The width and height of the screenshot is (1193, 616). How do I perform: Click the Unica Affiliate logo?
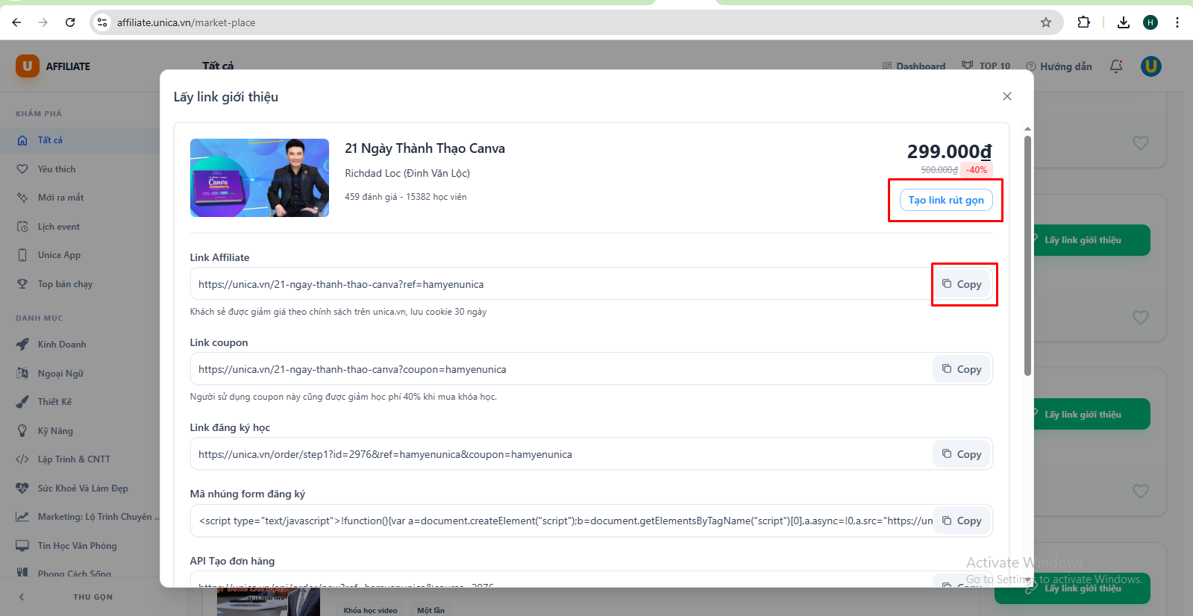click(53, 66)
